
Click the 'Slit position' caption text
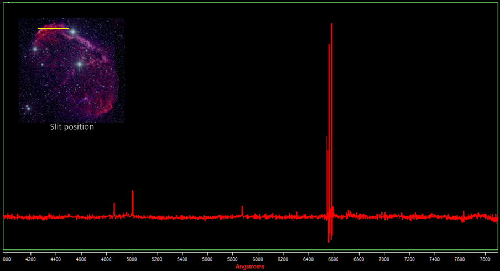point(72,127)
